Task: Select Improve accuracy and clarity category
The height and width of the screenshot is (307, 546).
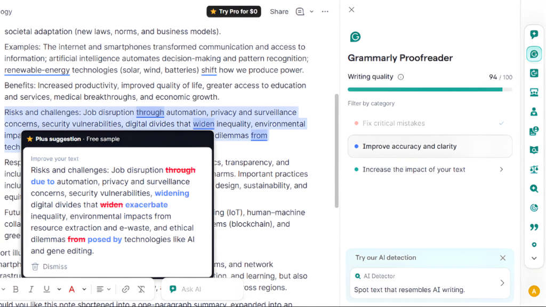Action: point(430,146)
